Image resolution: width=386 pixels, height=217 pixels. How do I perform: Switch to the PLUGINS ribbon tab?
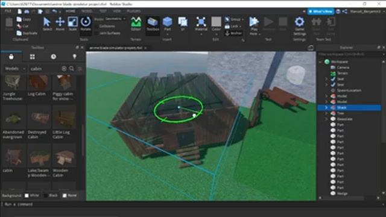[x=134, y=11]
